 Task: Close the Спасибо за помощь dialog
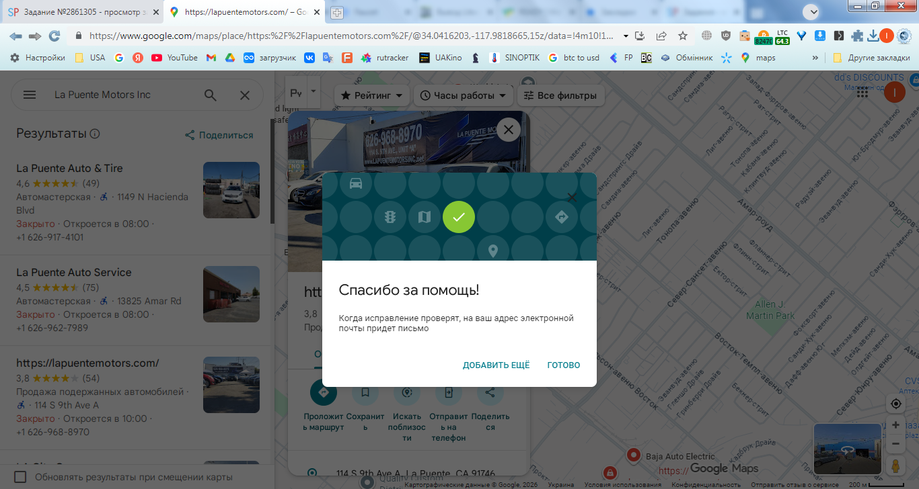click(572, 197)
